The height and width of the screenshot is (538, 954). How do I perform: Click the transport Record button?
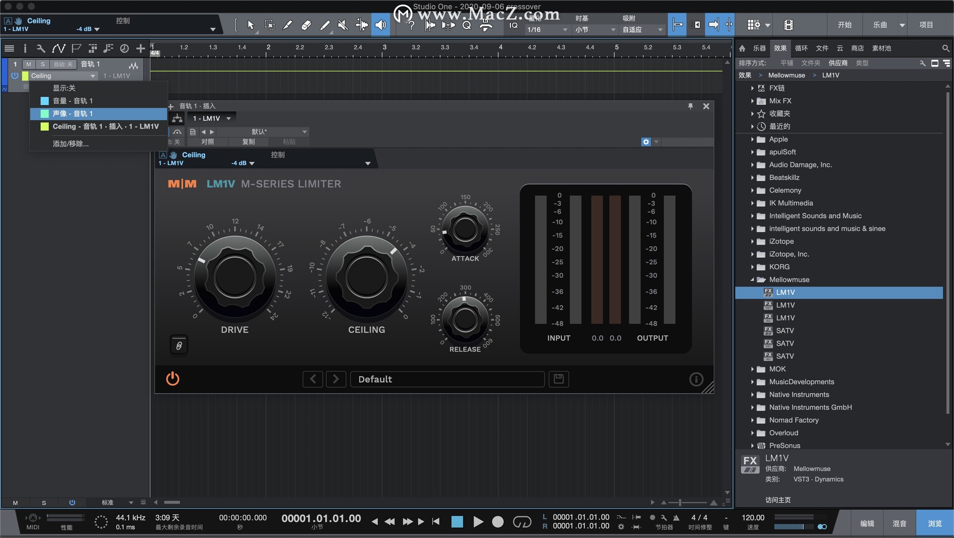click(x=497, y=522)
